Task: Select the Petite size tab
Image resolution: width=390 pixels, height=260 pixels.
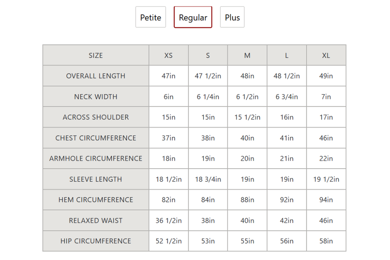Action: 150,17
